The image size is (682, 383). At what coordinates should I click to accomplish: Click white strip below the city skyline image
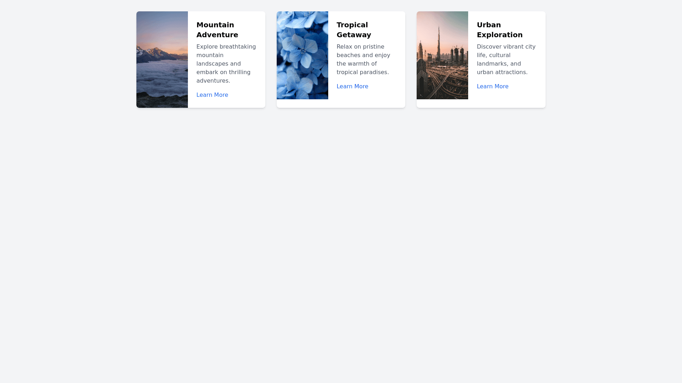click(442, 104)
